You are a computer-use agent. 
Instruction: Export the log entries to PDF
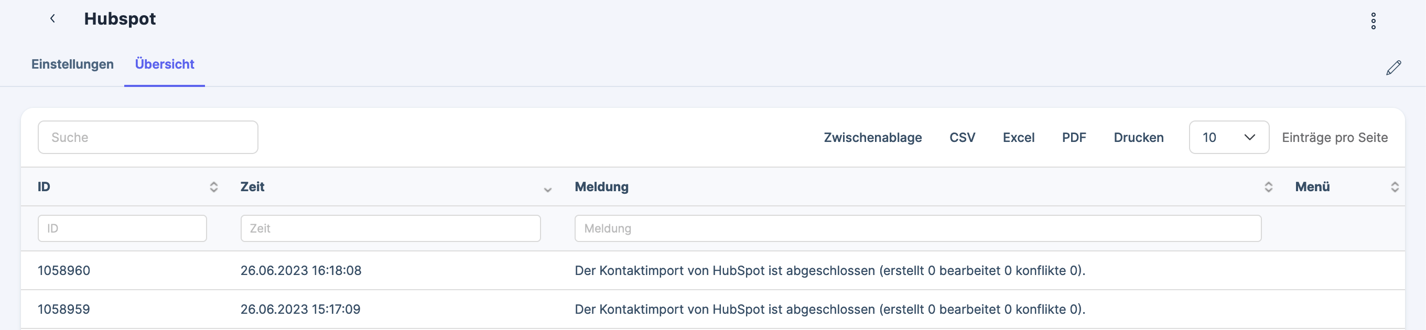coord(1074,137)
